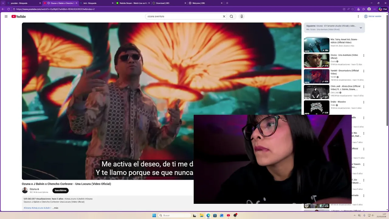Submit search with the magnifier button
389x219 pixels.
tap(231, 16)
